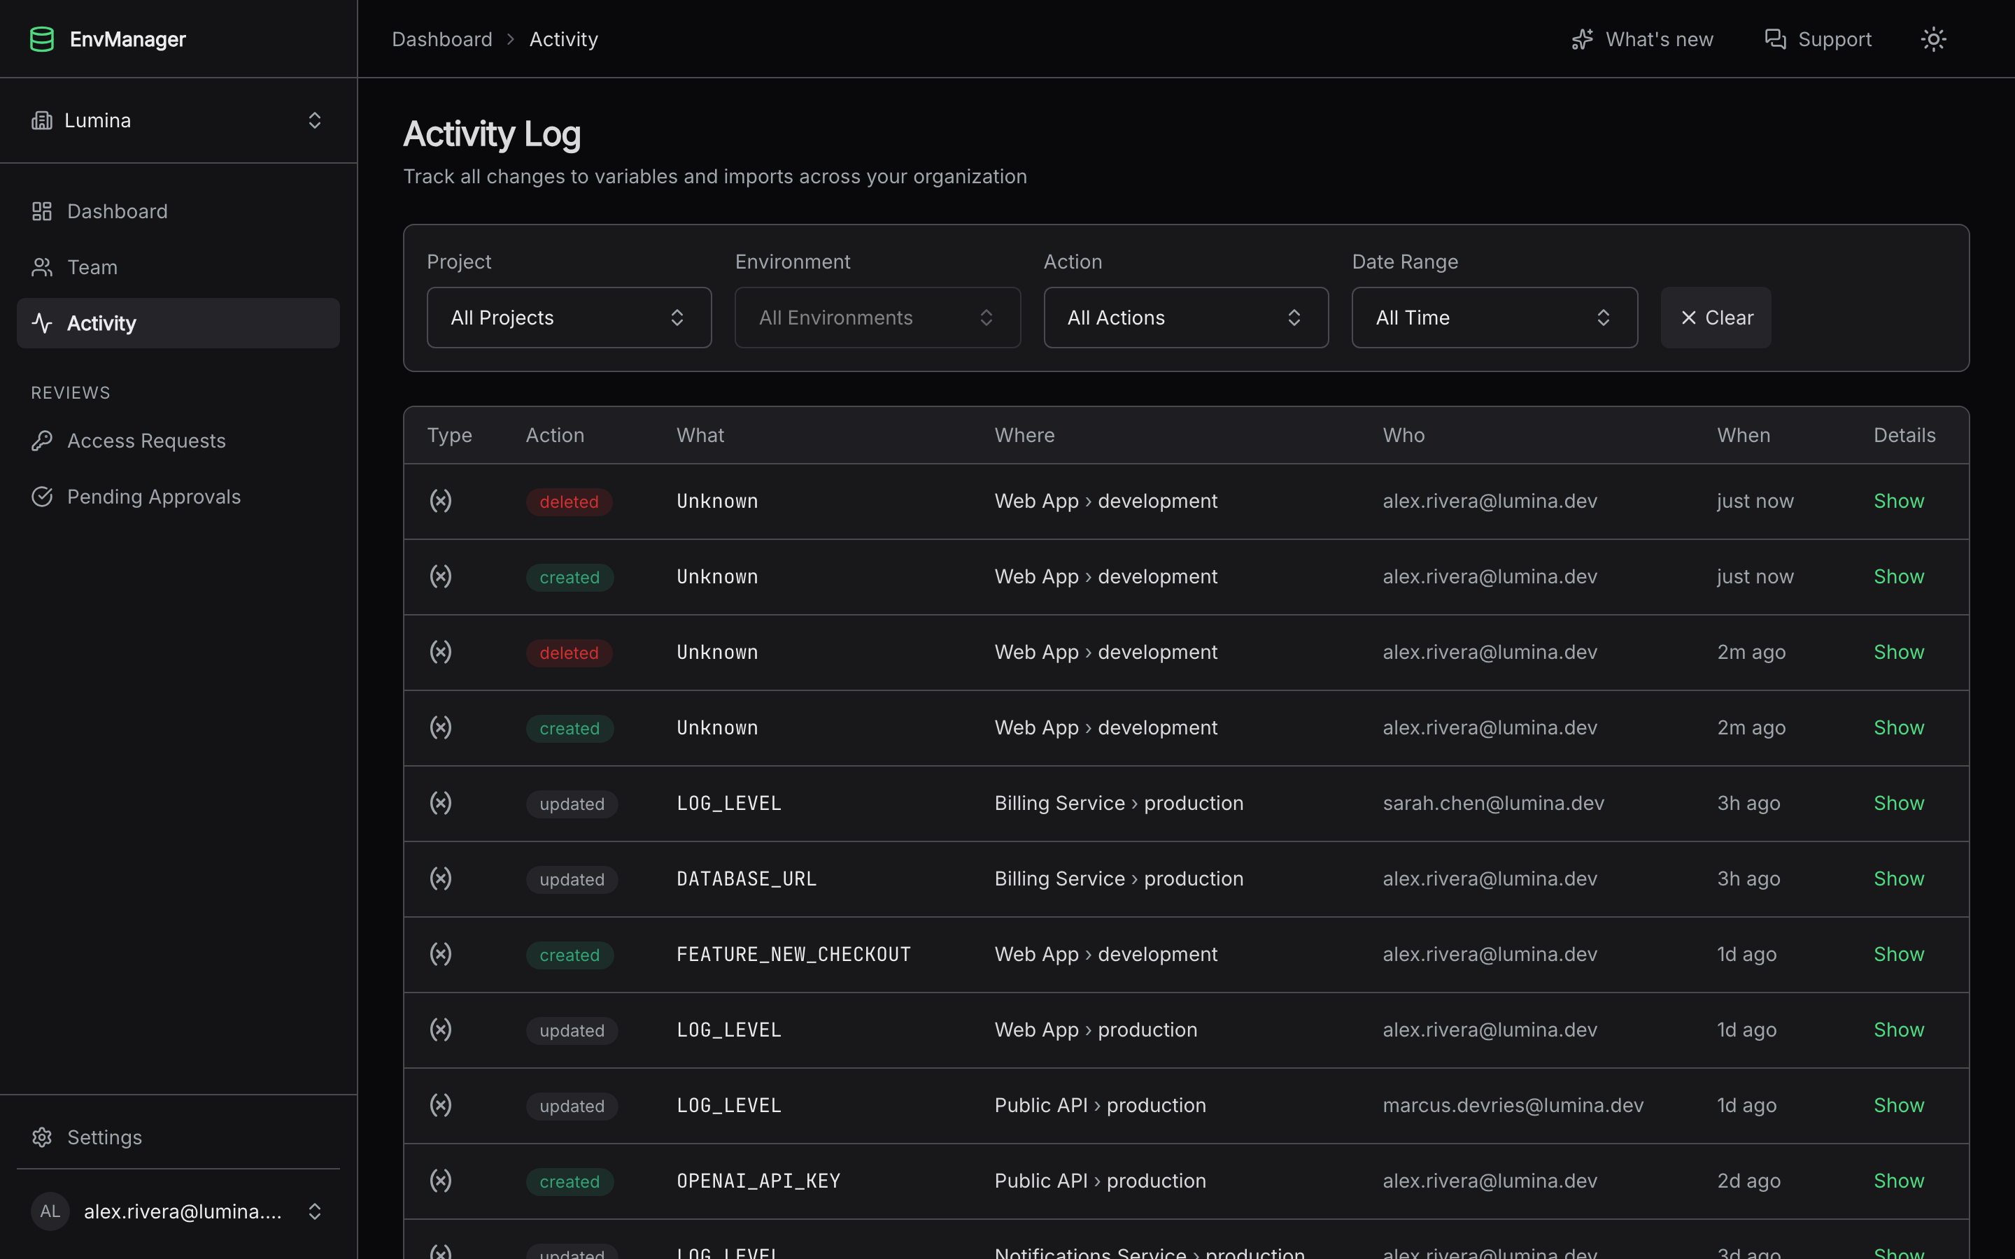This screenshot has width=2015, height=1259.
Task: Toggle the light/dark theme sun icon
Action: pyautogui.click(x=1933, y=39)
